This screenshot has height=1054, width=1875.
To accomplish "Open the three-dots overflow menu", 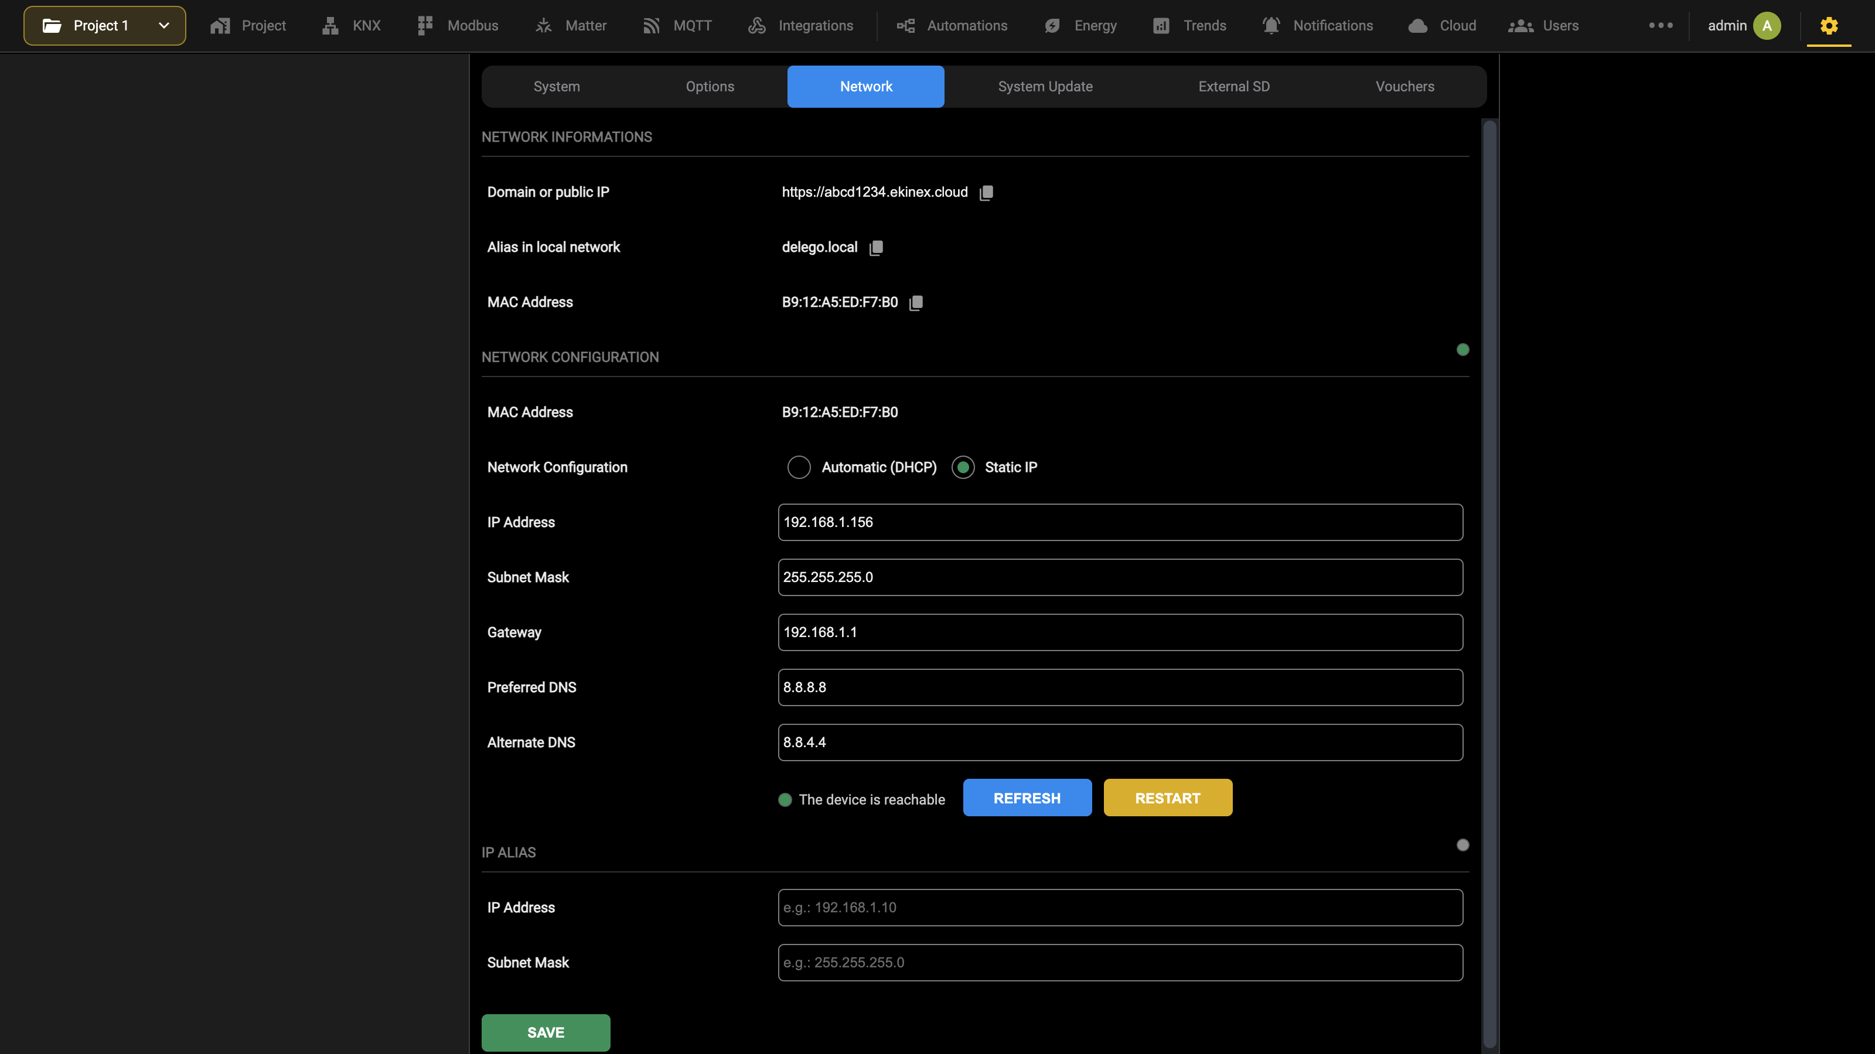I will (x=1661, y=25).
